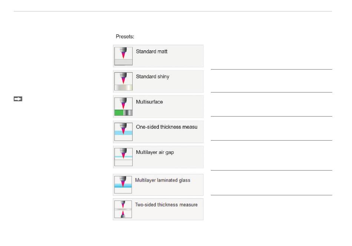The image size is (352, 246).
Task: Select the Standard matt preset icon
Action: click(x=123, y=56)
